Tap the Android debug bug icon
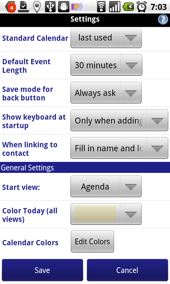The image size is (170, 284). tap(64, 7)
